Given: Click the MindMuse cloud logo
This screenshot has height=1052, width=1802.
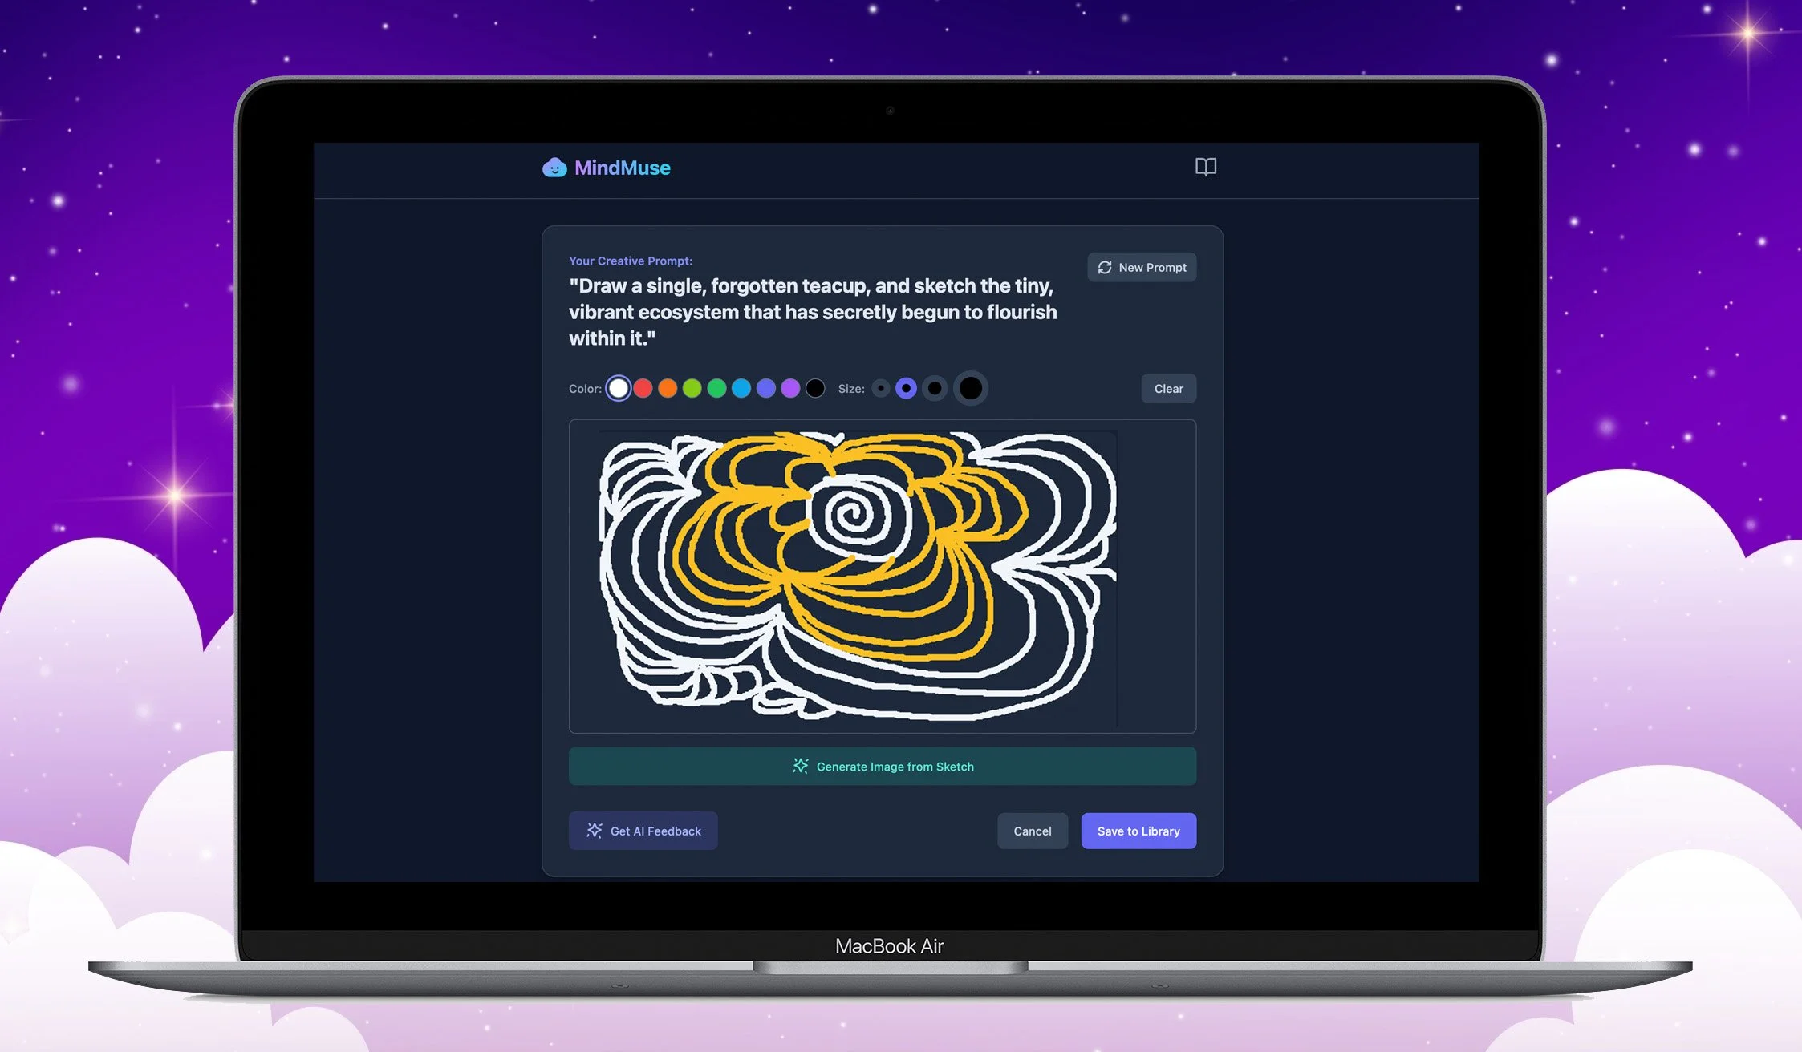Looking at the screenshot, I should pos(554,168).
